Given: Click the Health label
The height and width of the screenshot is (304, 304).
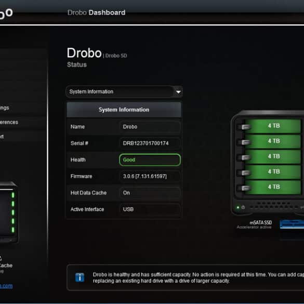Looking at the screenshot, I should [78, 160].
